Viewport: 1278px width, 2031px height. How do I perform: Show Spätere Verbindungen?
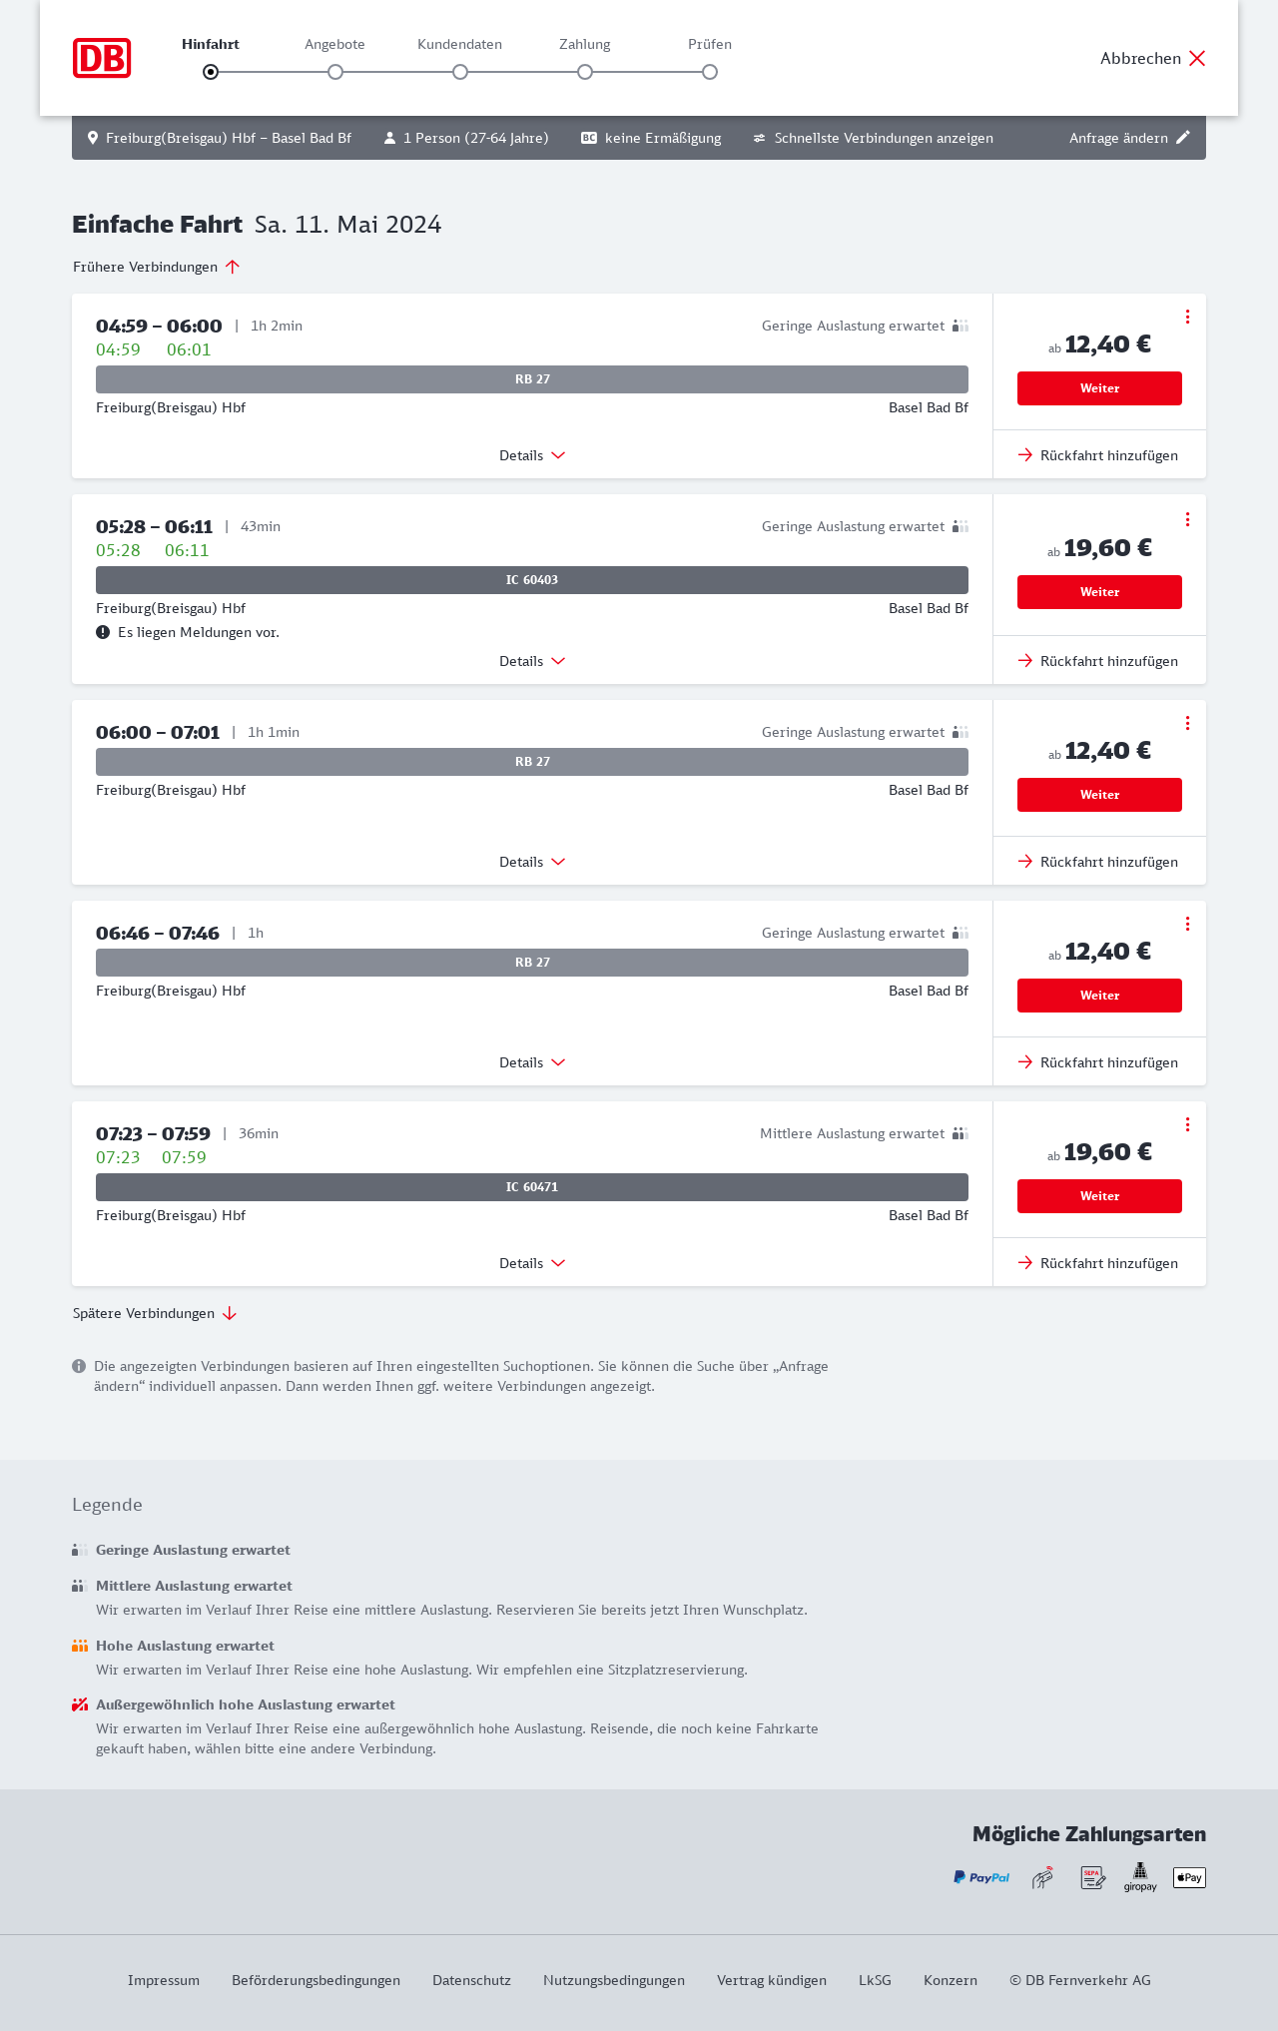click(x=155, y=1313)
